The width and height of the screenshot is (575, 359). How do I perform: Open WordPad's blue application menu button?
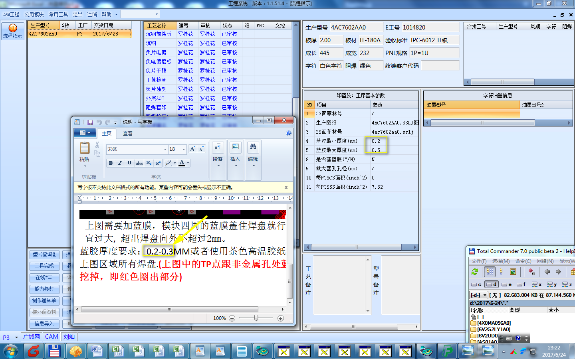[x=85, y=133]
